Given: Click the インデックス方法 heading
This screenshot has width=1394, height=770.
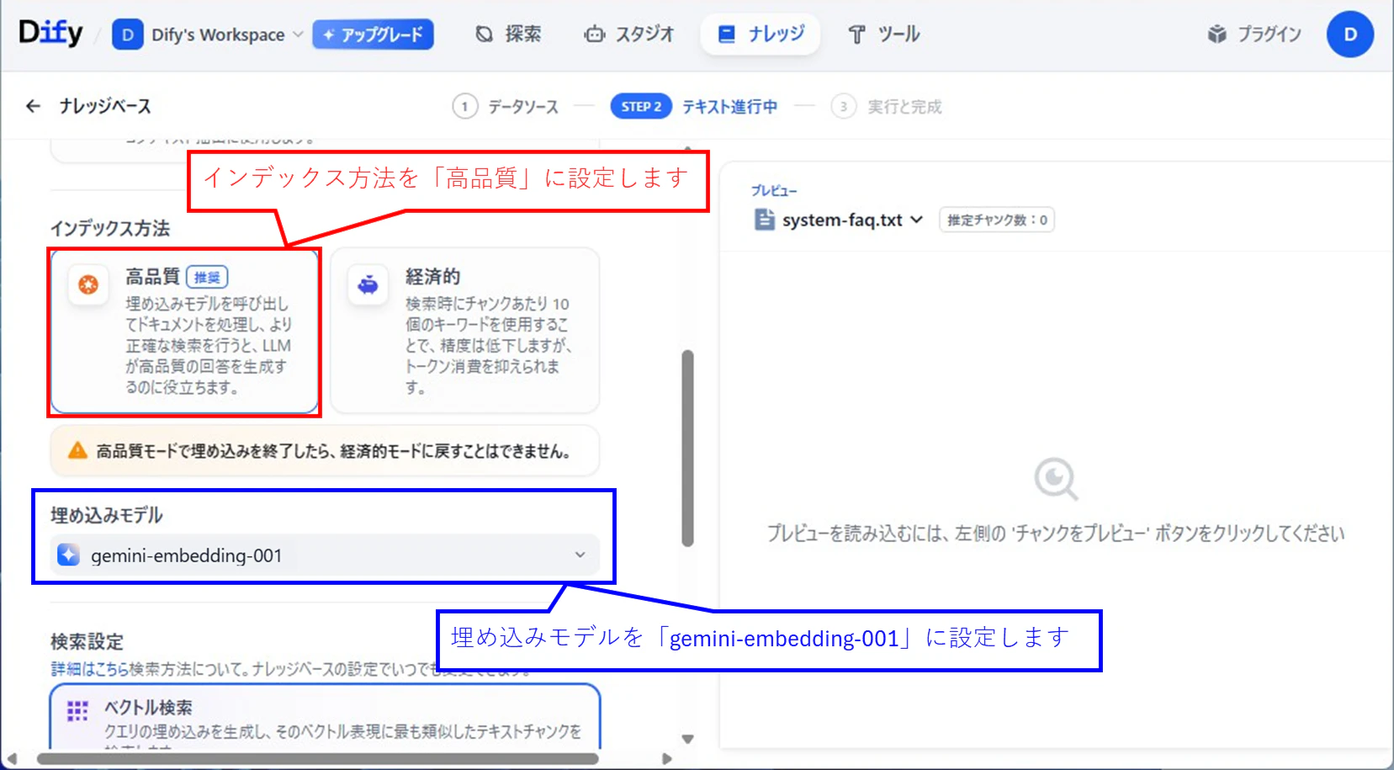Looking at the screenshot, I should tap(110, 228).
